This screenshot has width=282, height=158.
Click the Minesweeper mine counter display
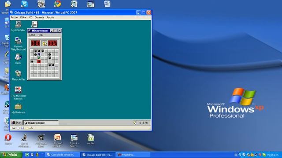[x=35, y=43]
